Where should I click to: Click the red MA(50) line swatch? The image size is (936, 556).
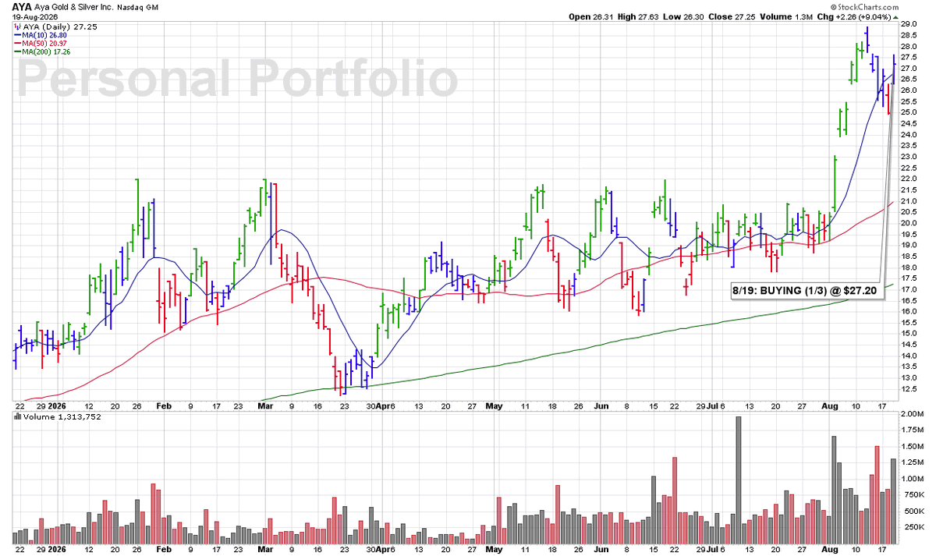click(18, 43)
